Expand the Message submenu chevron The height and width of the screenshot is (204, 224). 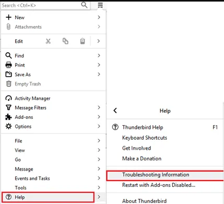(99, 169)
